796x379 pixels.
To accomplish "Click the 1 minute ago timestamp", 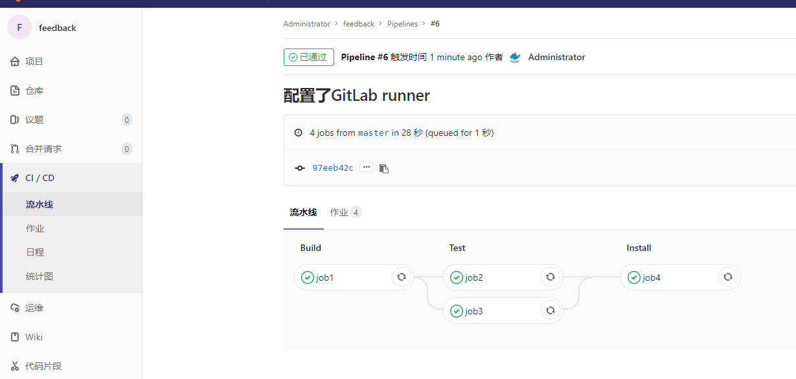I will [x=456, y=57].
